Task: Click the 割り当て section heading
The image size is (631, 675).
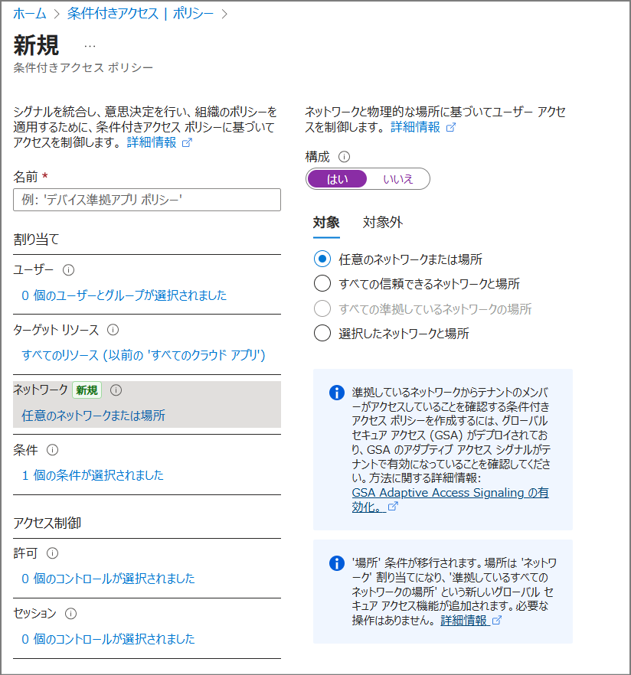Action: tap(36, 239)
